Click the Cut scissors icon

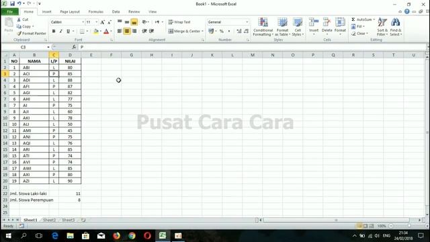pyautogui.click(x=19, y=19)
